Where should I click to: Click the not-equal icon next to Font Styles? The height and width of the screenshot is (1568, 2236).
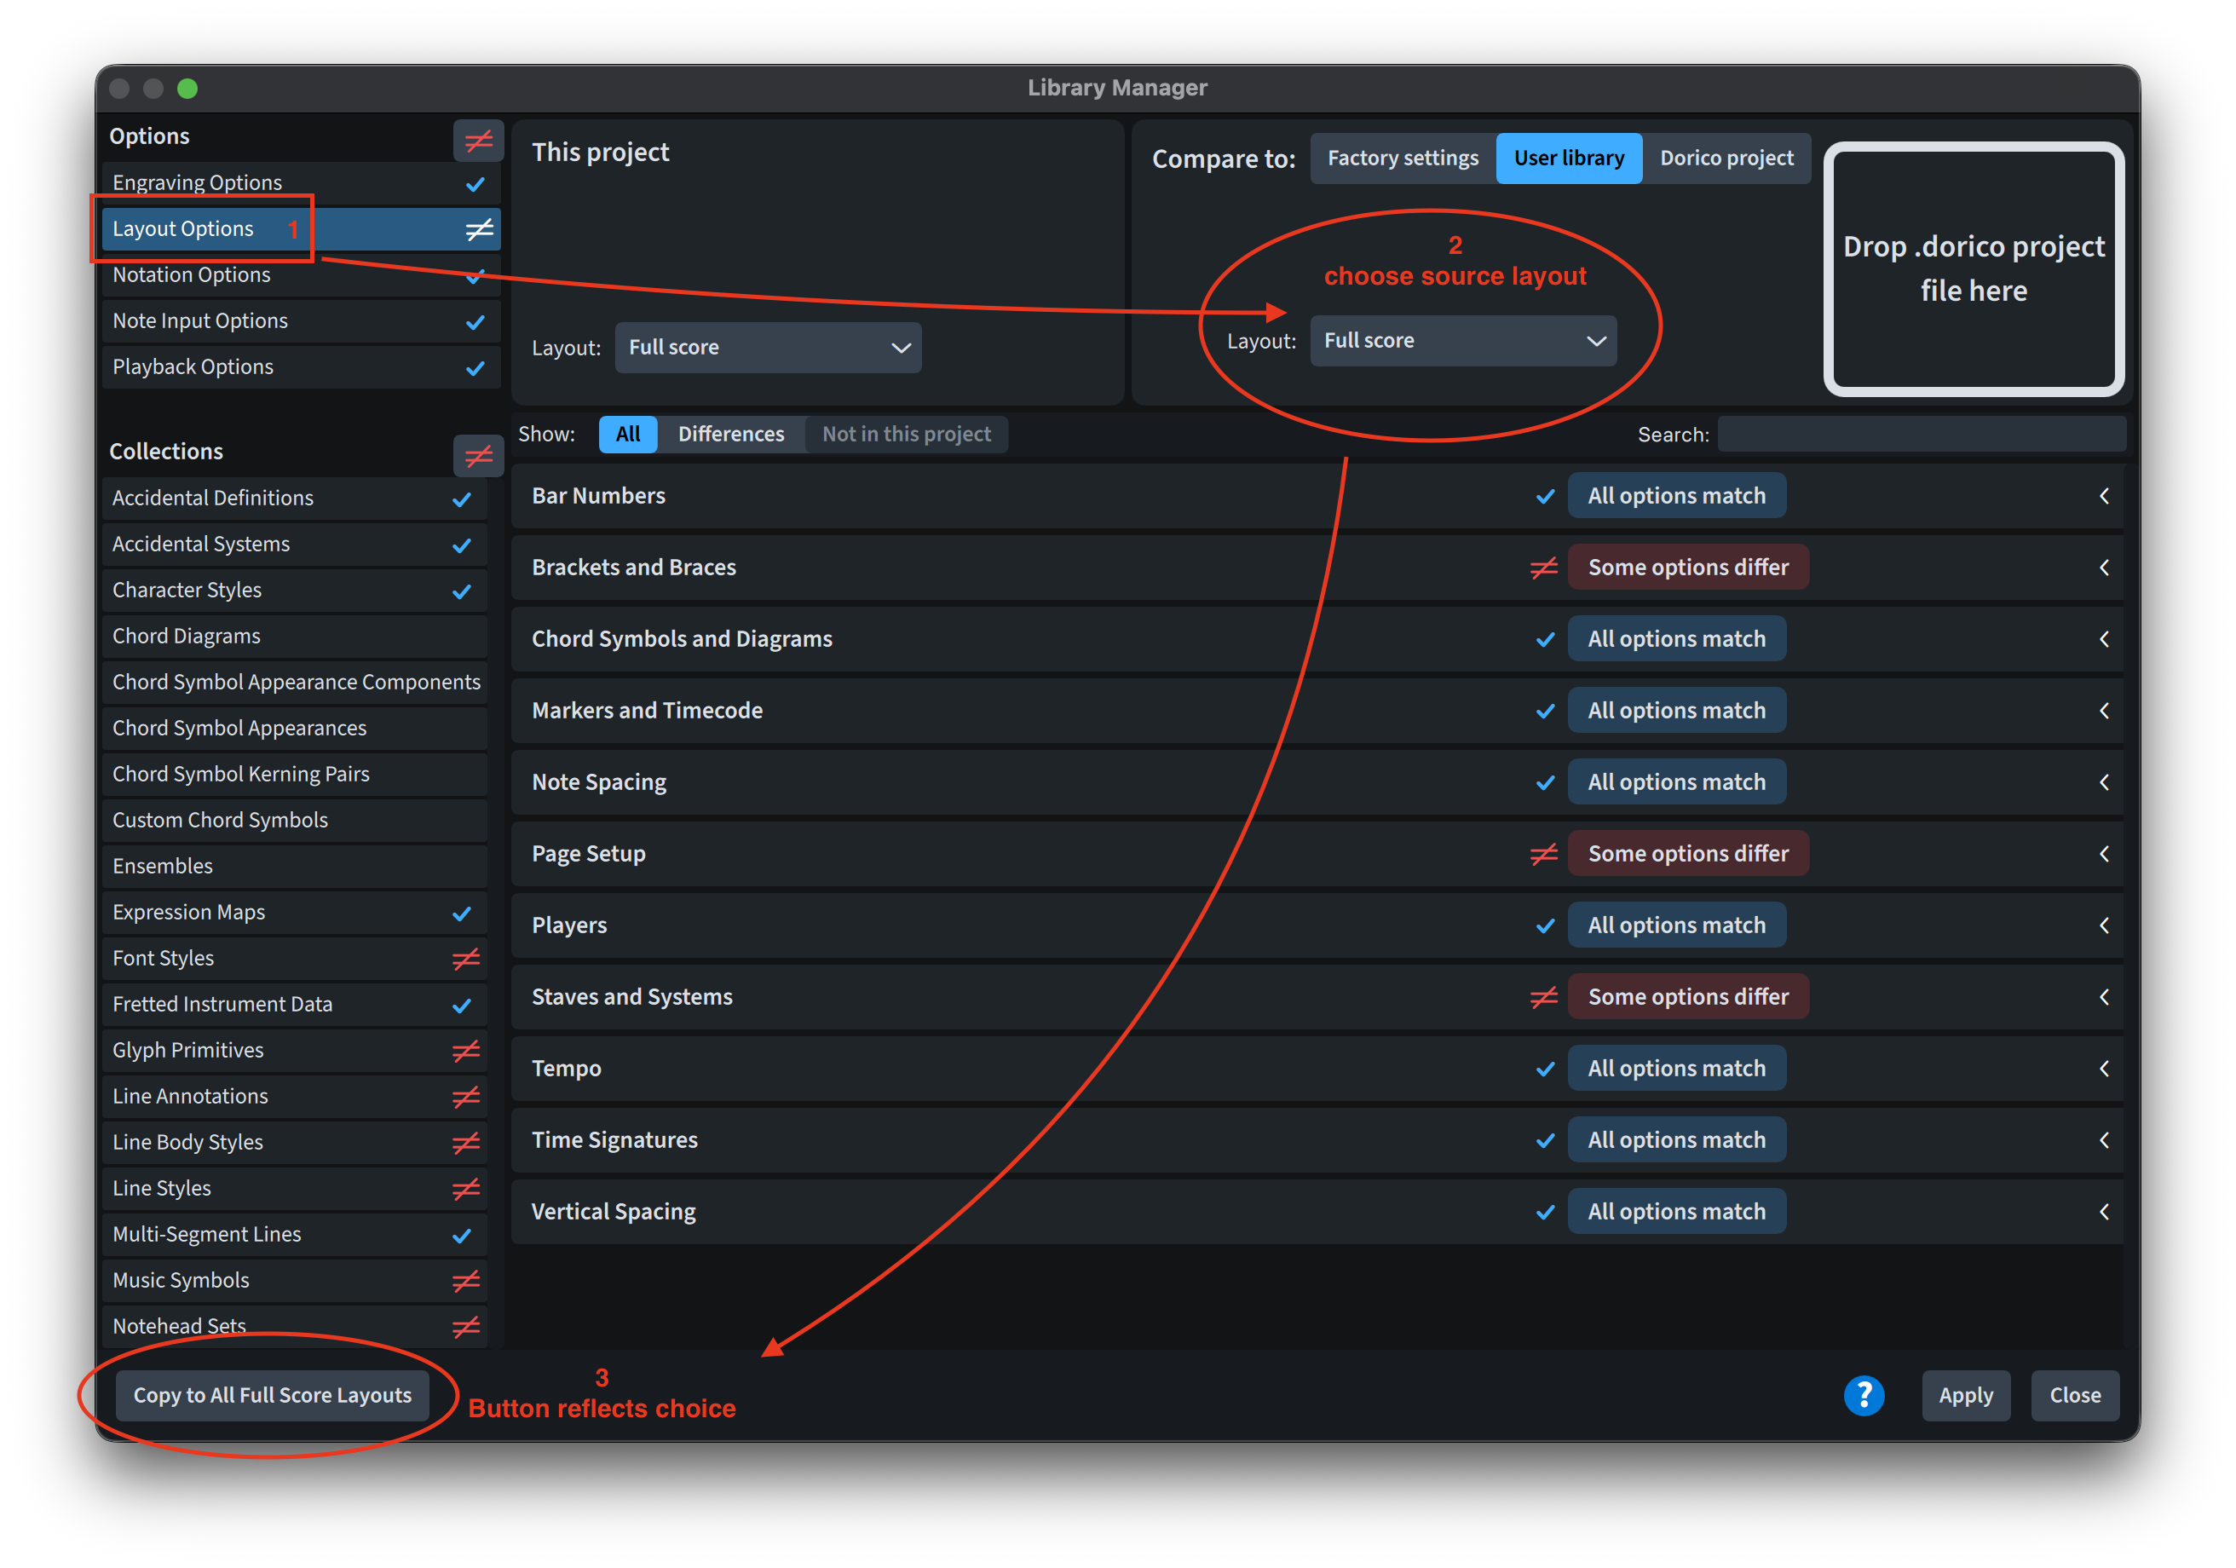[465, 959]
